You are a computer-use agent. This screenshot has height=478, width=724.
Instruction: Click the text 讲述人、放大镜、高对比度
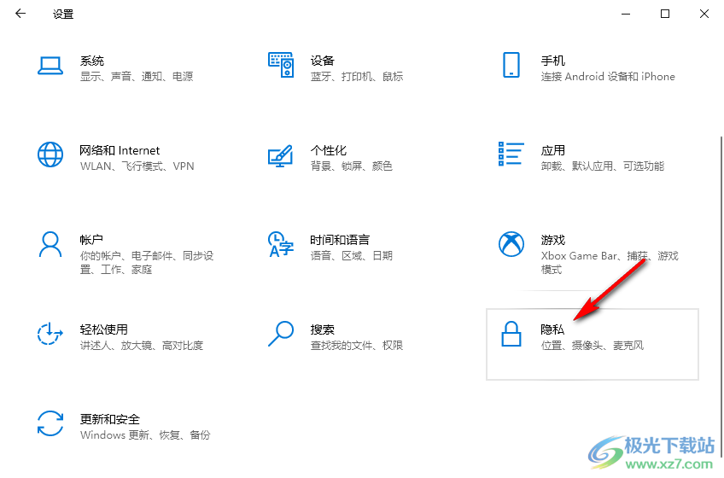pyautogui.click(x=142, y=345)
